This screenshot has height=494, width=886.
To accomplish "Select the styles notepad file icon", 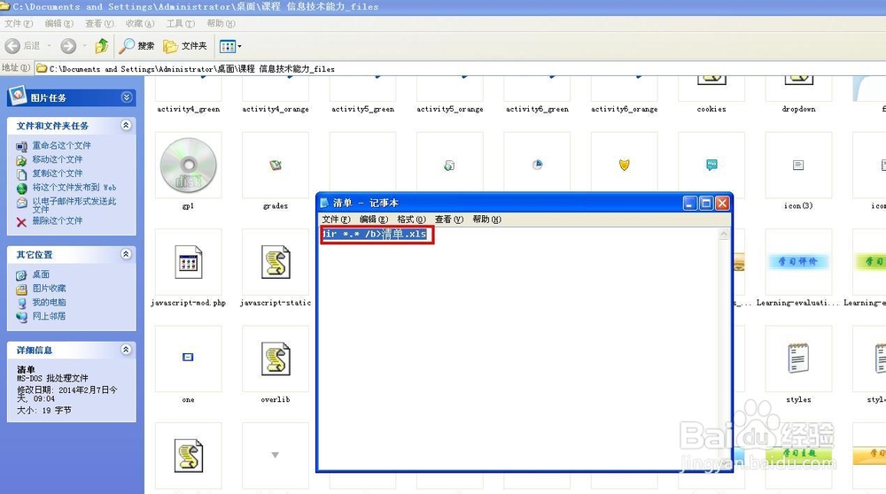I will [798, 358].
